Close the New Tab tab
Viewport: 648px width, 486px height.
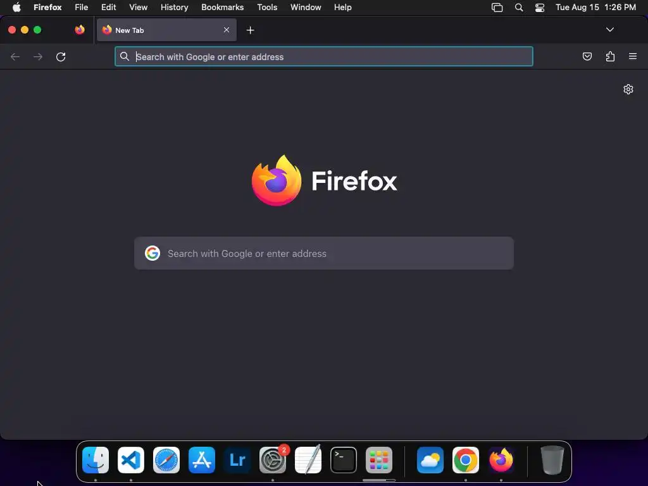click(227, 30)
